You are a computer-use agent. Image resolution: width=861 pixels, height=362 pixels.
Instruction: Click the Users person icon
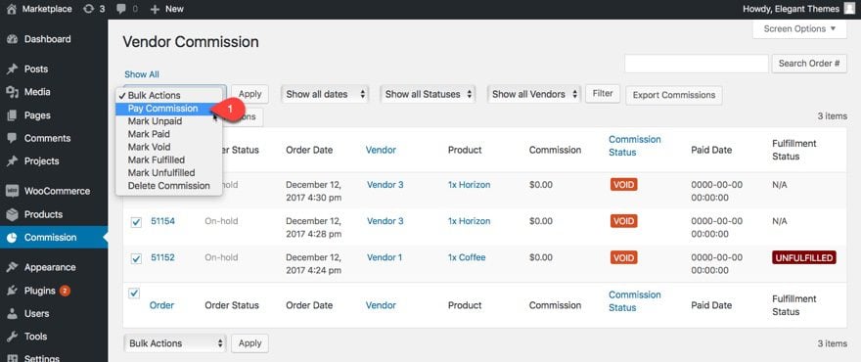[12, 314]
